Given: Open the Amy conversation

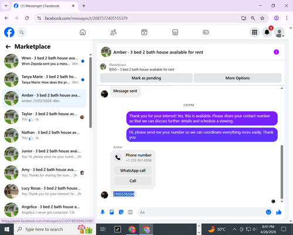Looking at the screenshot, I should [x=44, y=173].
